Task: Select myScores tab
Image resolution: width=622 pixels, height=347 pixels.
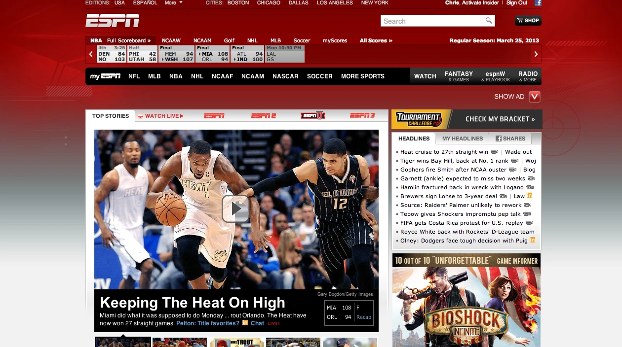Action: tap(335, 40)
